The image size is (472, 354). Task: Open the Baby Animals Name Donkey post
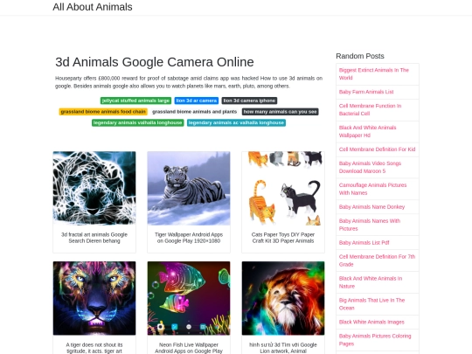[x=371, y=207]
